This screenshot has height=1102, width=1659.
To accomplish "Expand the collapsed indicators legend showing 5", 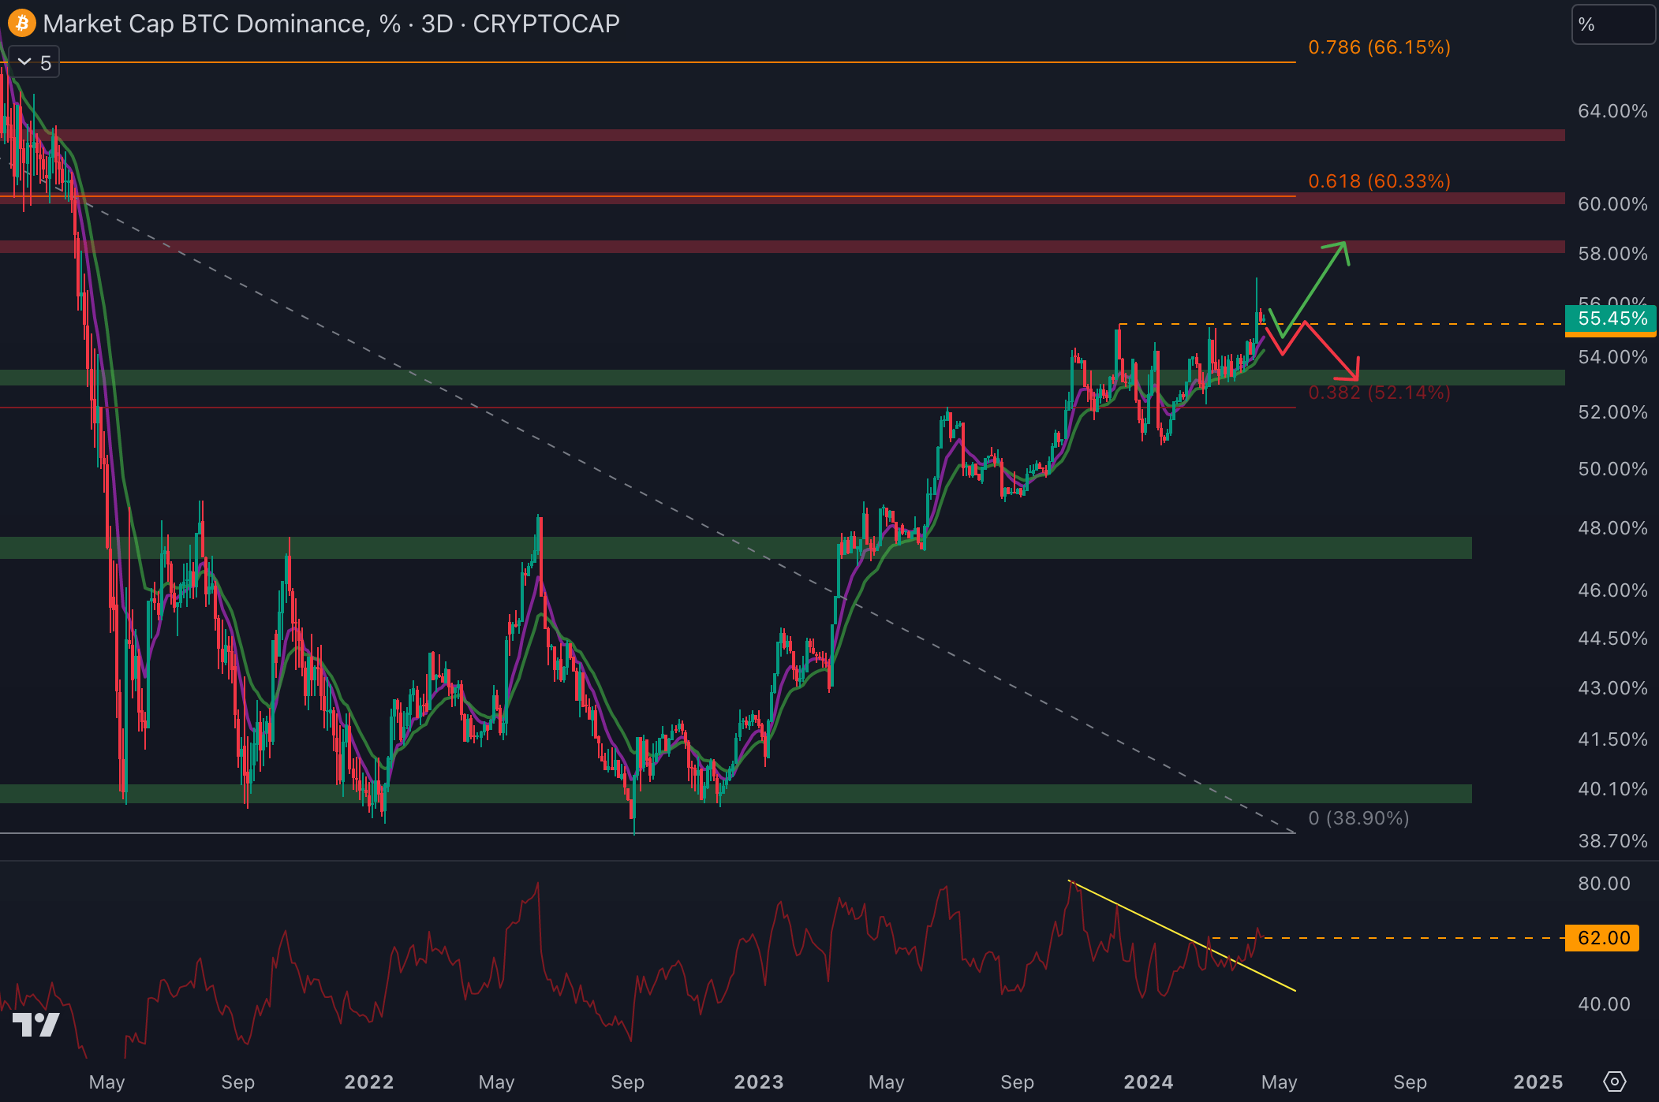I will 34,62.
